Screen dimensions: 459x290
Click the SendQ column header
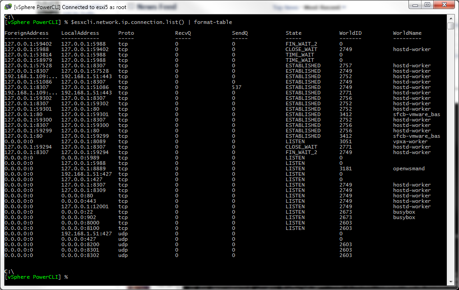(240, 33)
